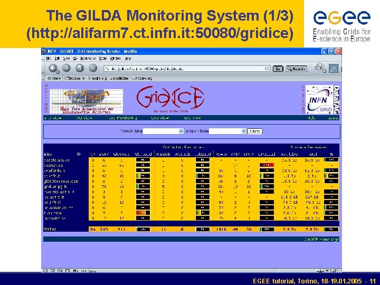
Task: Click the sort icon next to Site header
Action: coord(79,154)
